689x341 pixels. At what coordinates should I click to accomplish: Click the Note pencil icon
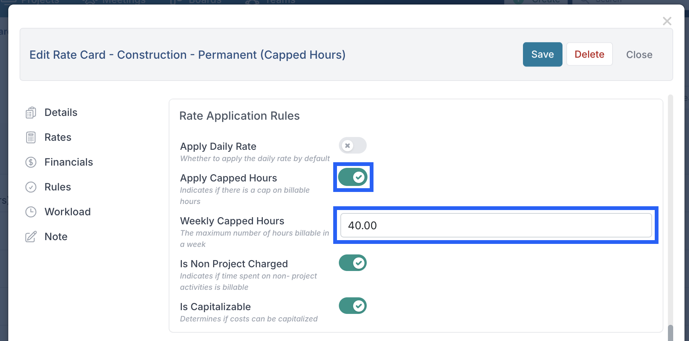point(31,237)
